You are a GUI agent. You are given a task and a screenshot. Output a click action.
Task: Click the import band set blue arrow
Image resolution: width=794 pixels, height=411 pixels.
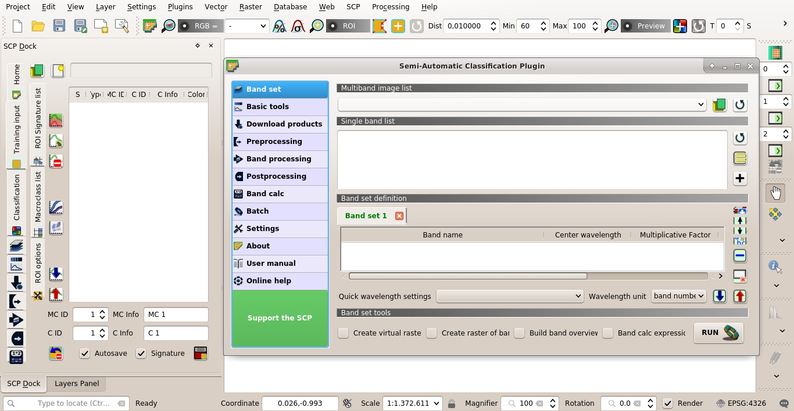pos(720,296)
